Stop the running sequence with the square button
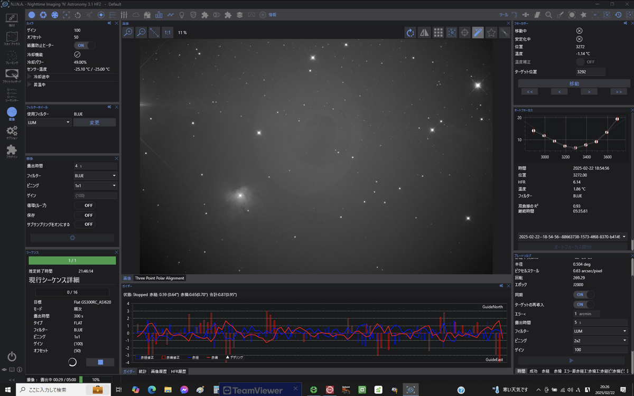This screenshot has width=634, height=396. point(100,362)
